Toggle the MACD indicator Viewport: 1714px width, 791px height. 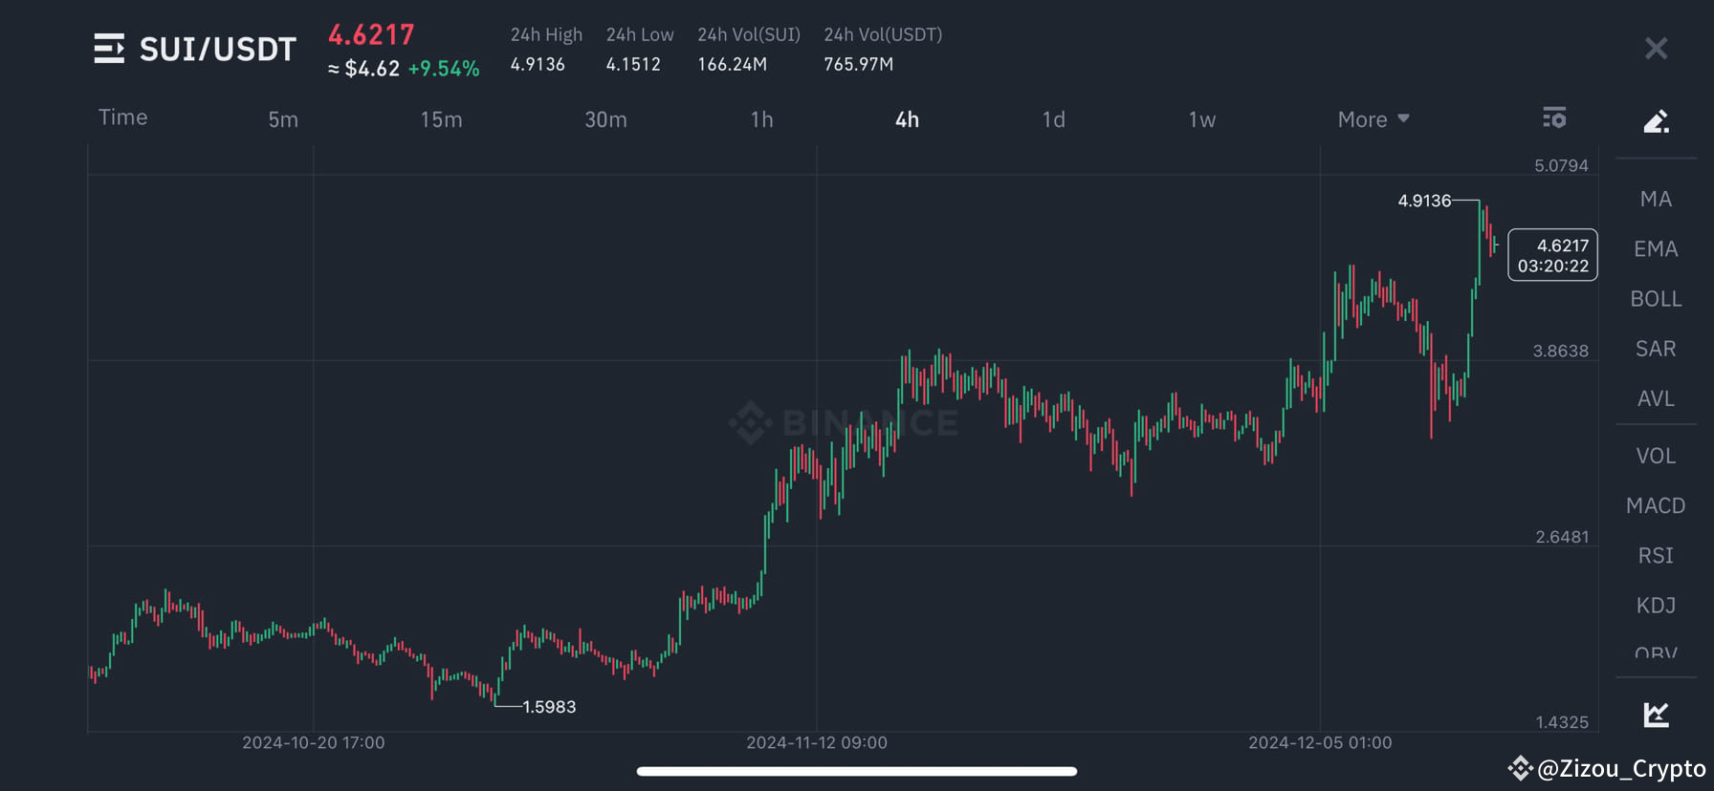1655,505
